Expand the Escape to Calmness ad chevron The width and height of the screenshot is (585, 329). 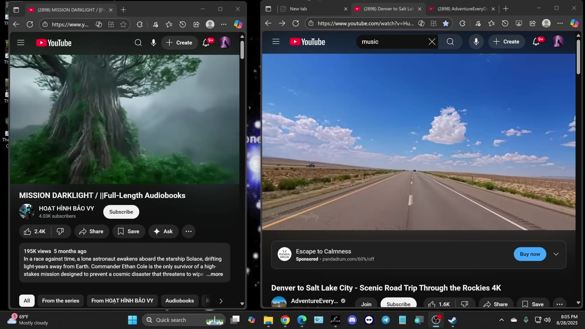556,254
